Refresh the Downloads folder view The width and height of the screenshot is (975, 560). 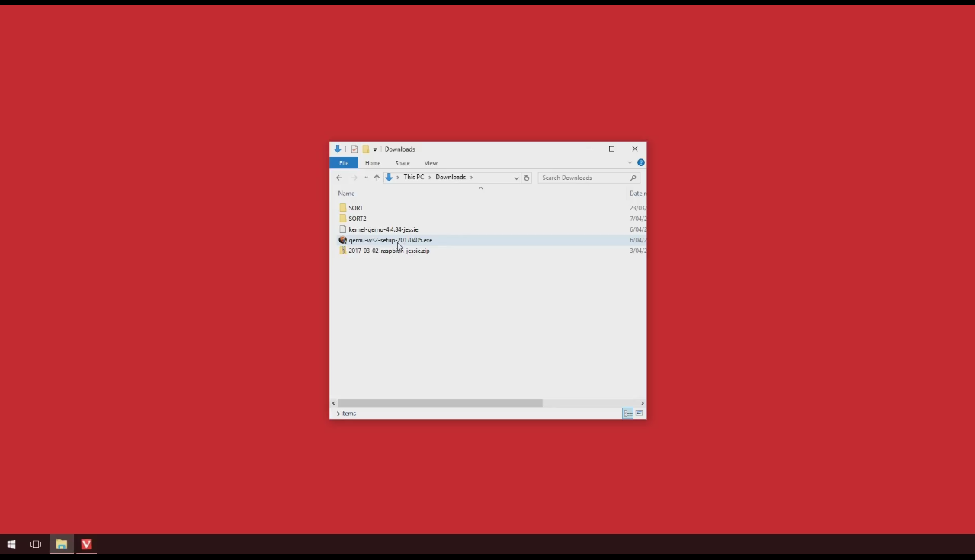pos(527,177)
